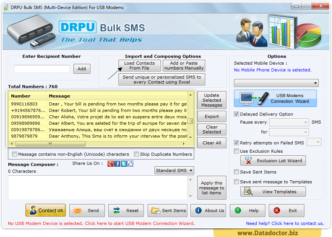Click Add or Paste numbers Manually
The image size is (332, 237).
tap(184, 65)
